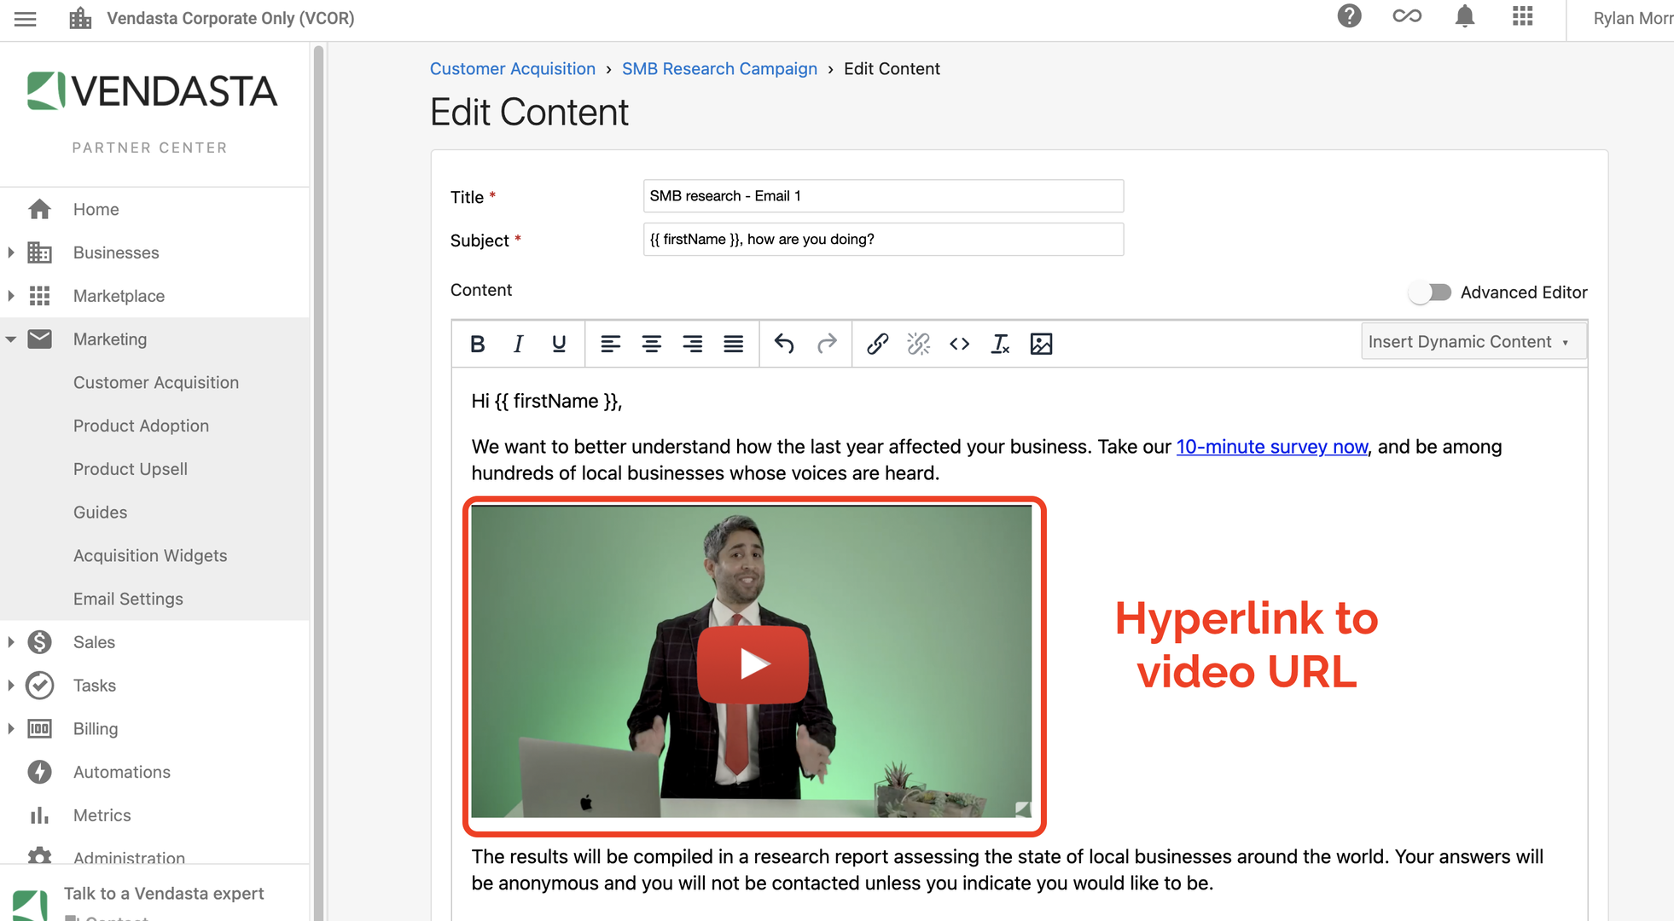Open Product Upsell in sidebar

[131, 469]
